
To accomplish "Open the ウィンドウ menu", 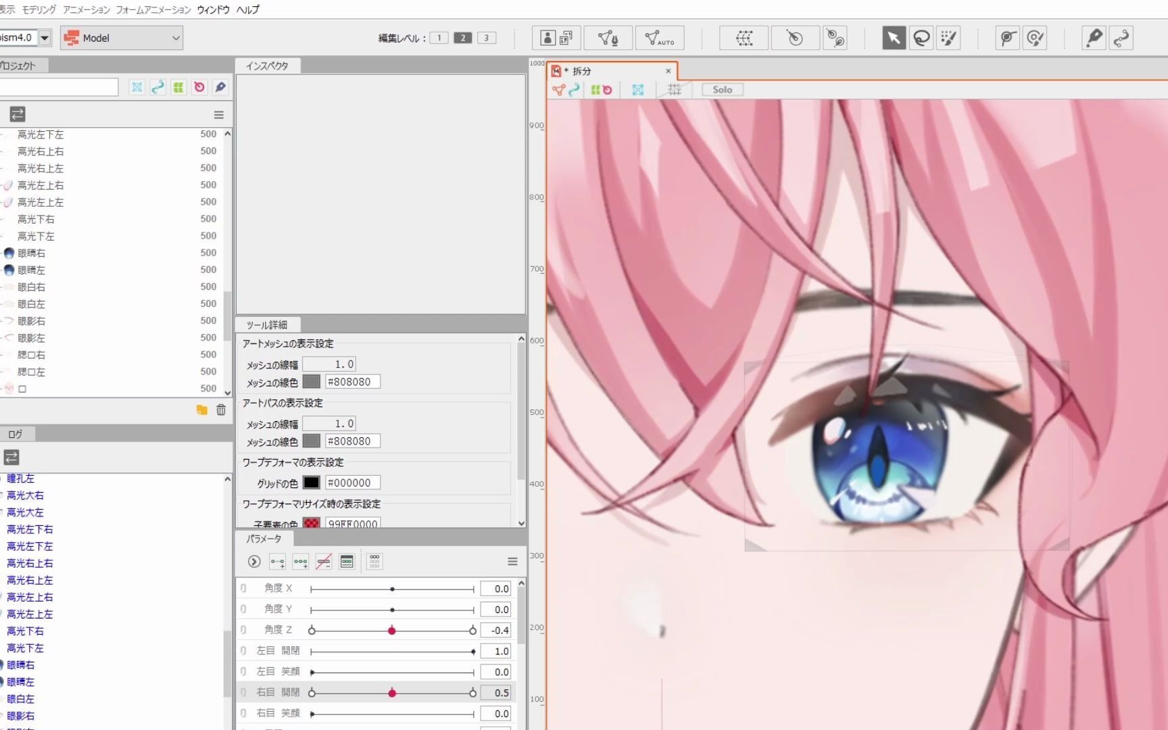I will [x=213, y=9].
